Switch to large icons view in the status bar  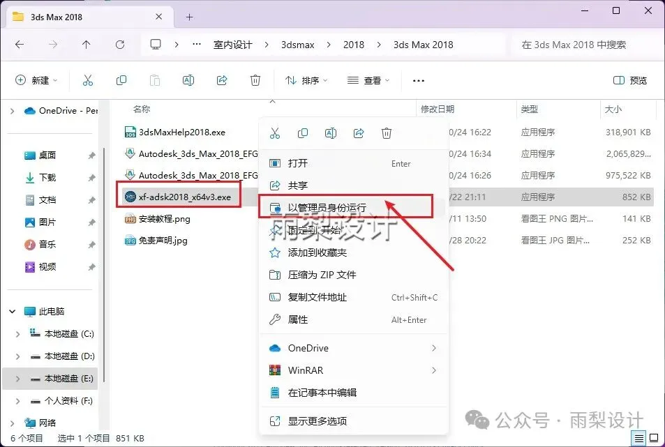tap(654, 438)
